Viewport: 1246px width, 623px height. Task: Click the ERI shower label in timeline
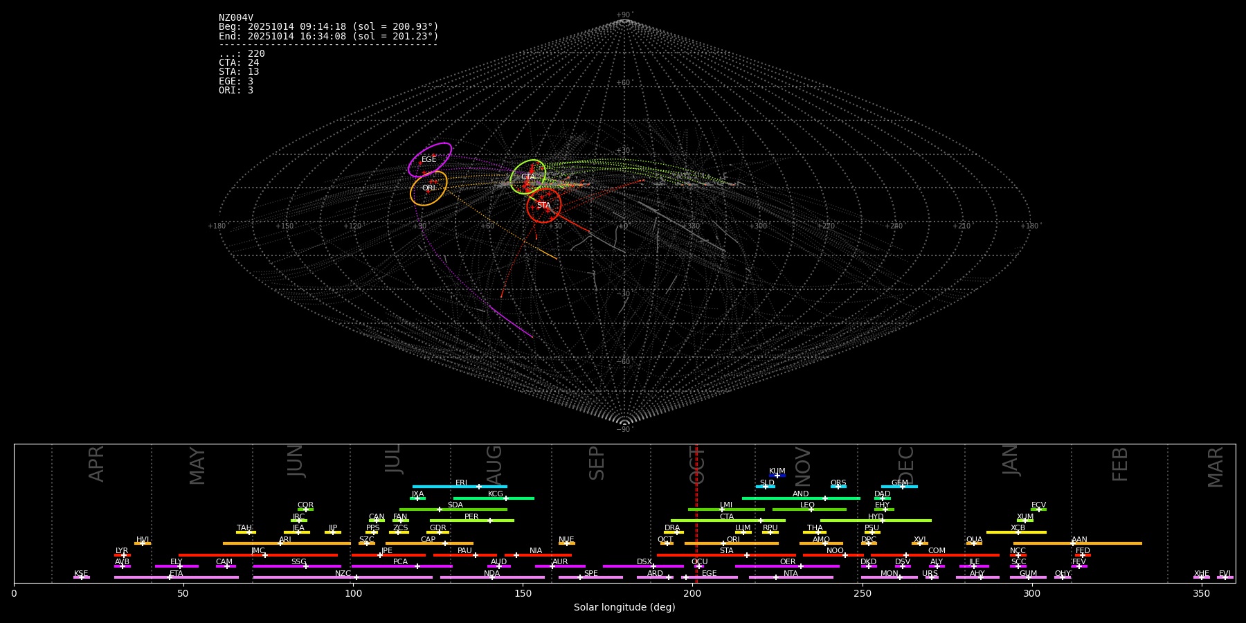(x=461, y=483)
